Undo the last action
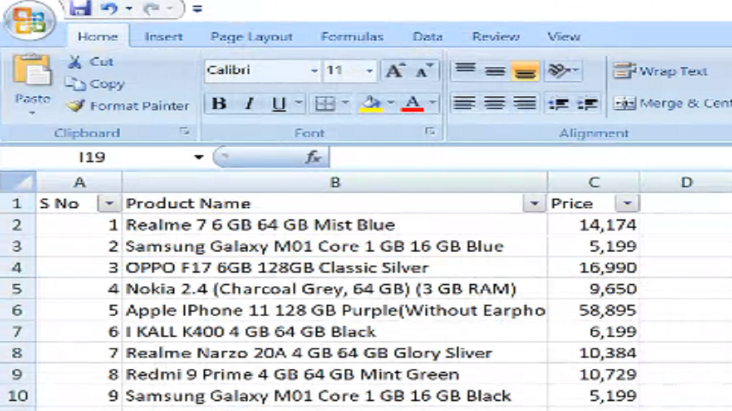Image resolution: width=732 pixels, height=411 pixels. 110,9
